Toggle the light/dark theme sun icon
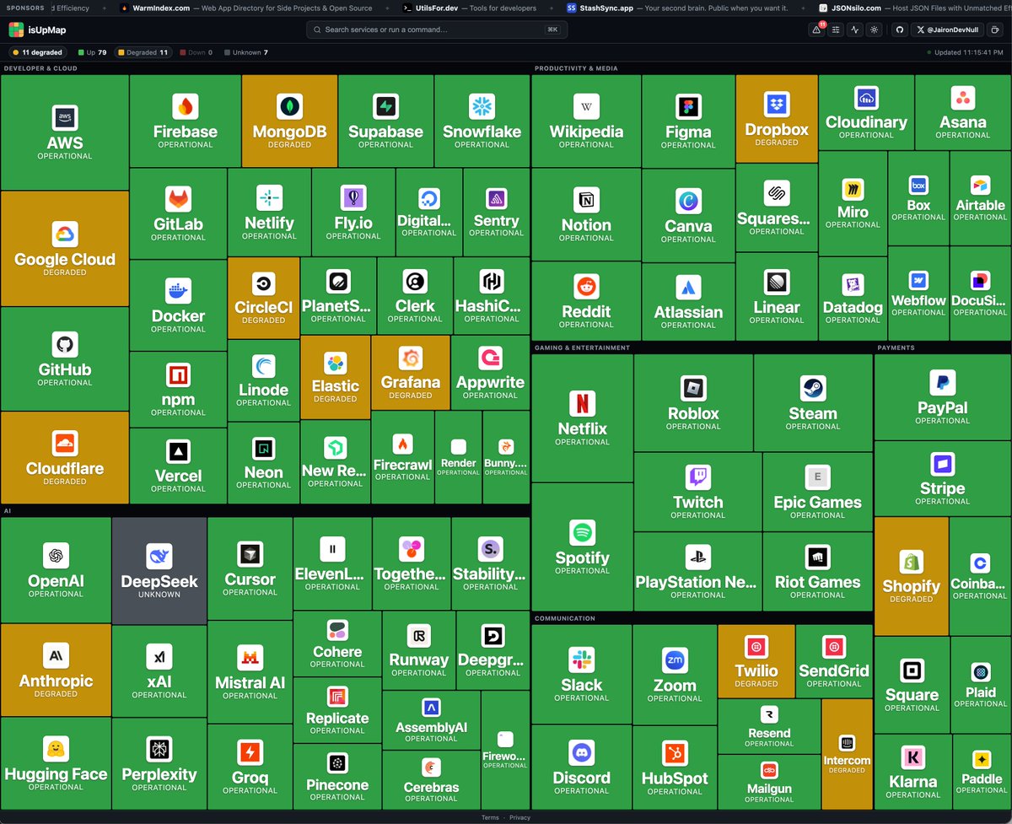Image resolution: width=1012 pixels, height=824 pixels. click(875, 30)
